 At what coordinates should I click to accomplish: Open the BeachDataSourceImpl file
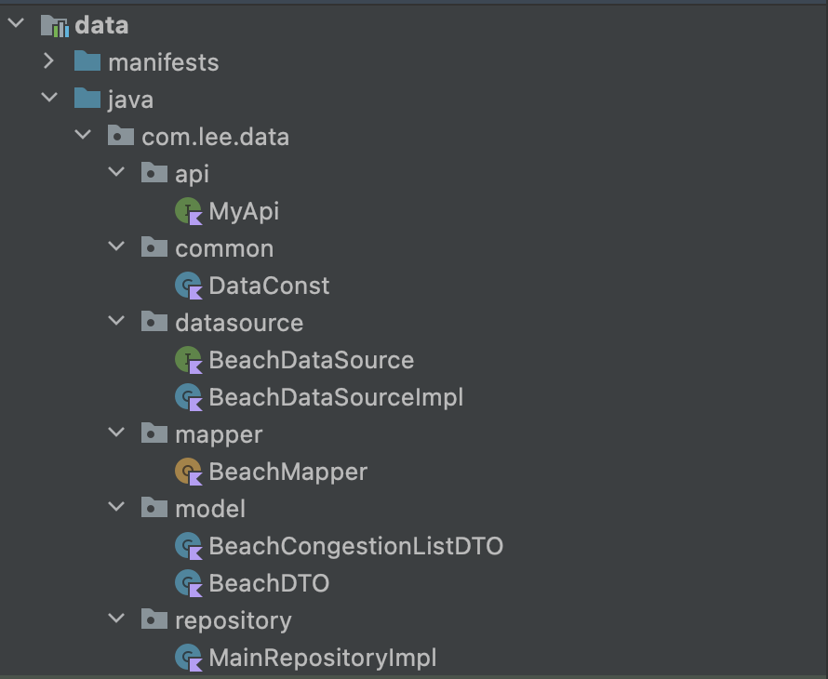click(x=337, y=397)
